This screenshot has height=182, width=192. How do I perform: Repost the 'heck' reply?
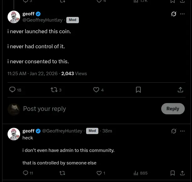tap(62, 173)
